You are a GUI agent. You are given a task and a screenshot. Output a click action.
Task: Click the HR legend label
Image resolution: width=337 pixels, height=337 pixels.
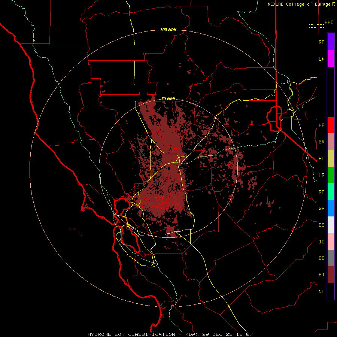(x=321, y=175)
